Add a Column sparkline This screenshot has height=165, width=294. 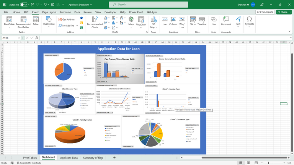click(x=173, y=21)
